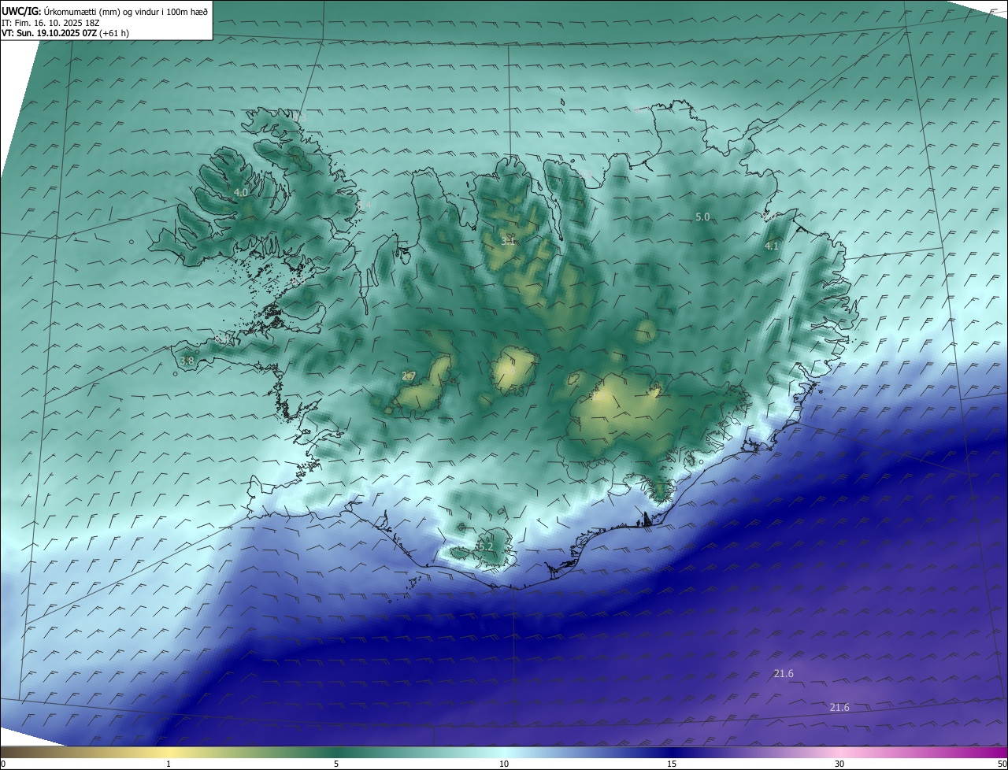Click the 4.1 value label on the map
1008x770 pixels.
[772, 246]
